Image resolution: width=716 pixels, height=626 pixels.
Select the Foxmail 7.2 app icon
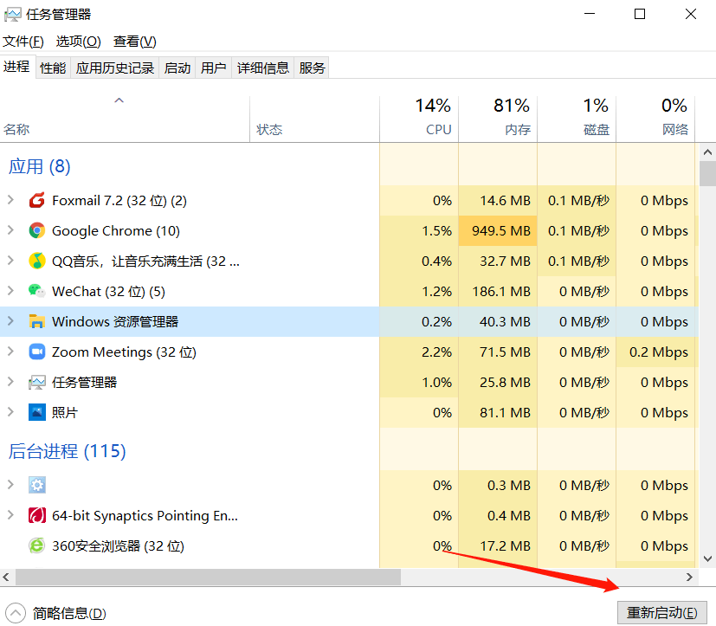[36, 200]
